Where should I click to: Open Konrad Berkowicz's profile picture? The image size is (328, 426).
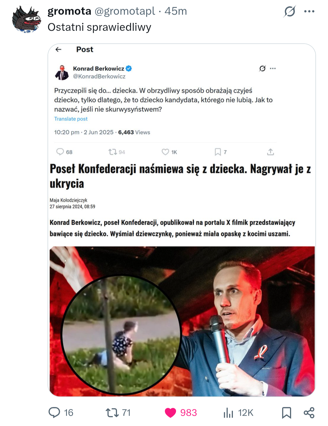point(62,72)
